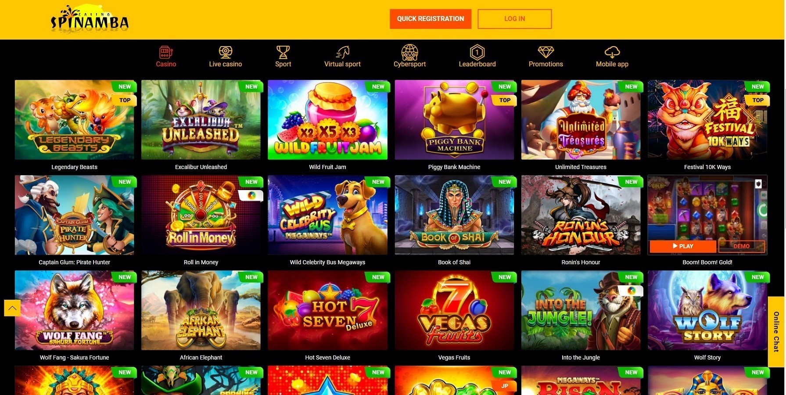Select the Sport trophy icon
Viewport: 786px width, 395px height.
coord(283,52)
